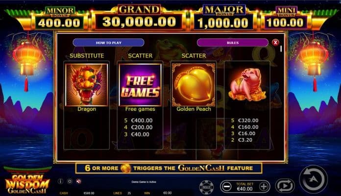
Task: Toggle the autoplay loop button
Action: click(285, 186)
